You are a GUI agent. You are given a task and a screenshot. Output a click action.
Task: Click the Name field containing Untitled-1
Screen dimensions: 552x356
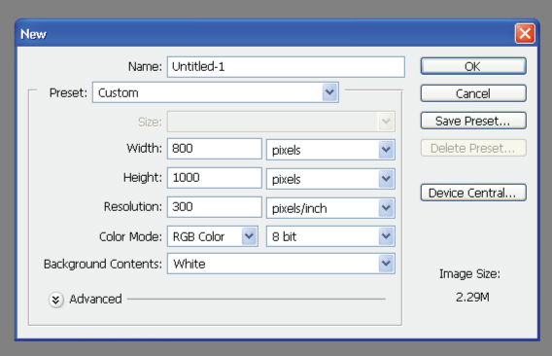[x=286, y=66]
